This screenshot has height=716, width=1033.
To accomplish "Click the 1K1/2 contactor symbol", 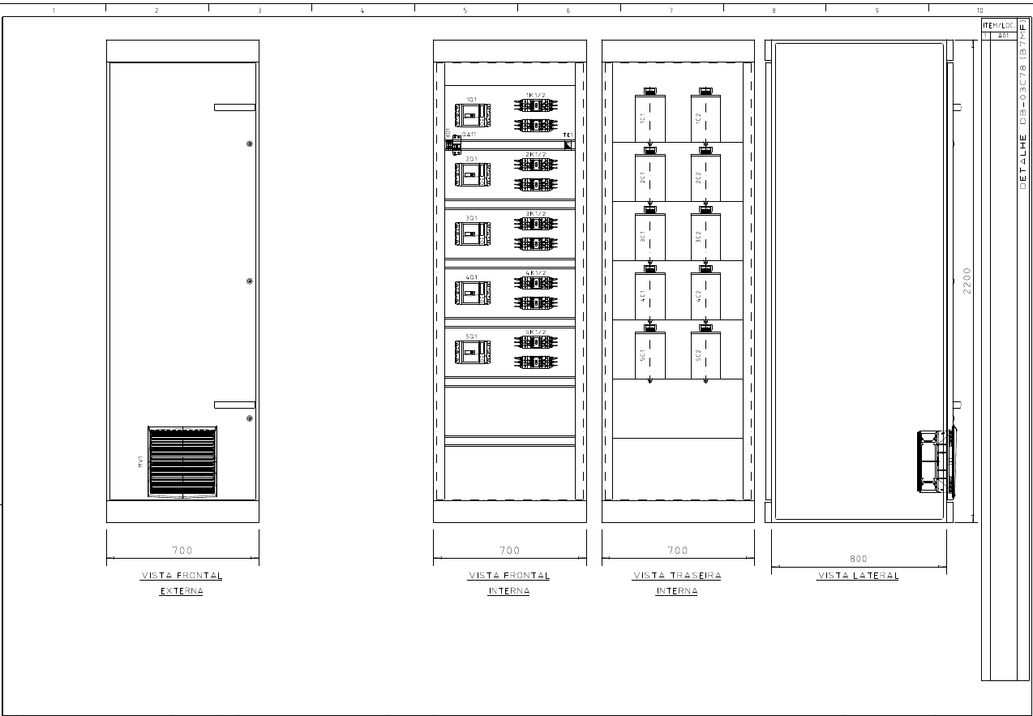I will (535, 107).
